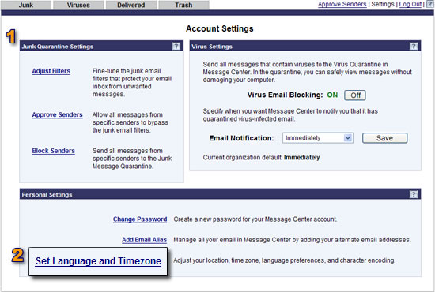The height and width of the screenshot is (292, 435).
Task: Click 'Specify when you want Message Center' text
Action: tap(290, 115)
